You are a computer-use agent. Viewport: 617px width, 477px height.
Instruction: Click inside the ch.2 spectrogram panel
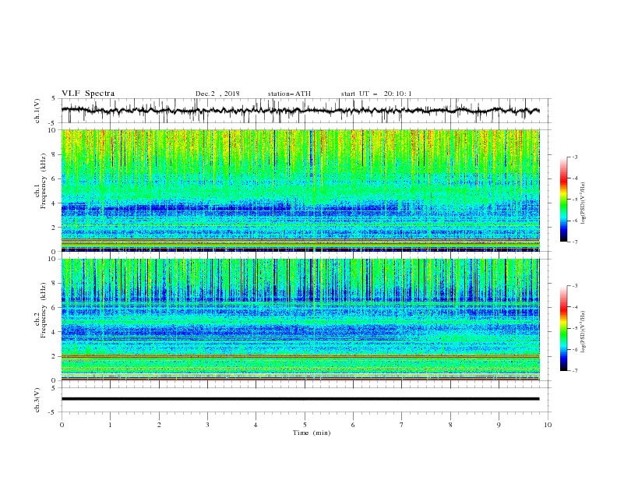point(300,320)
